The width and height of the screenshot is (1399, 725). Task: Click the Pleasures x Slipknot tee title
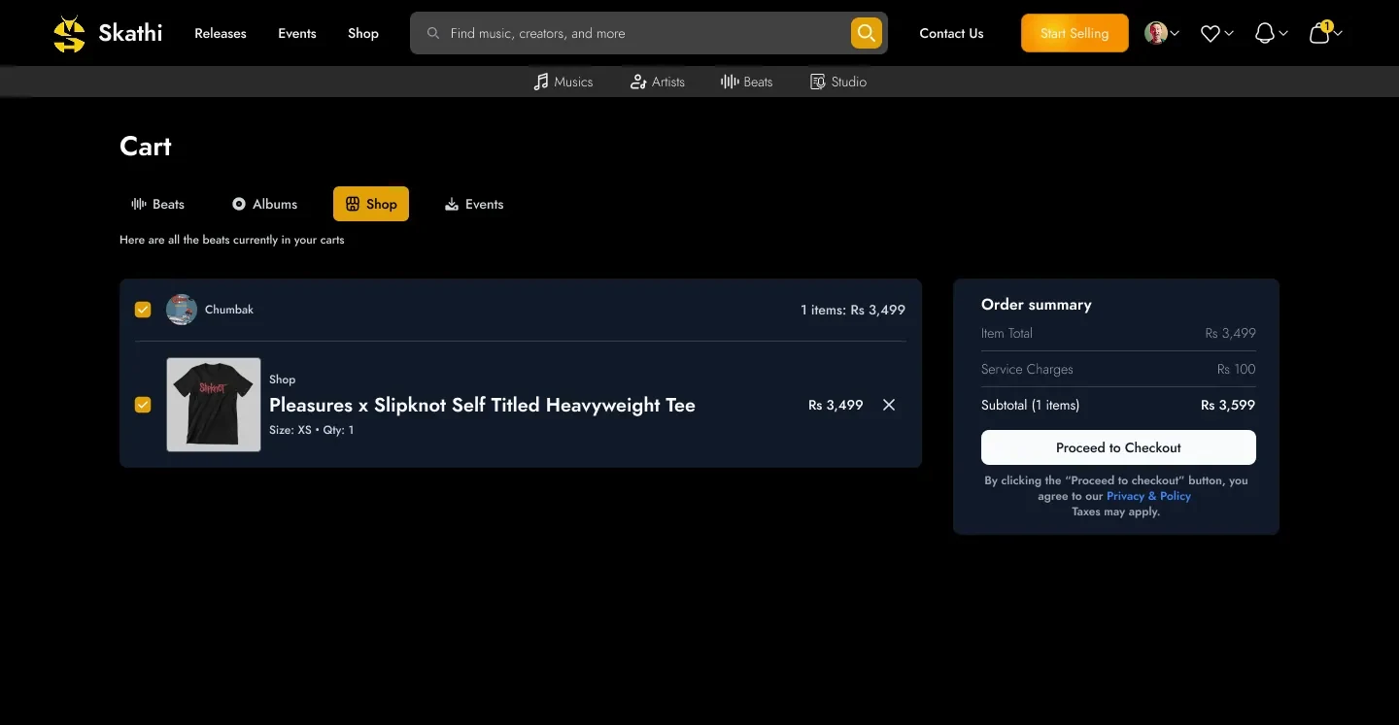[482, 405]
